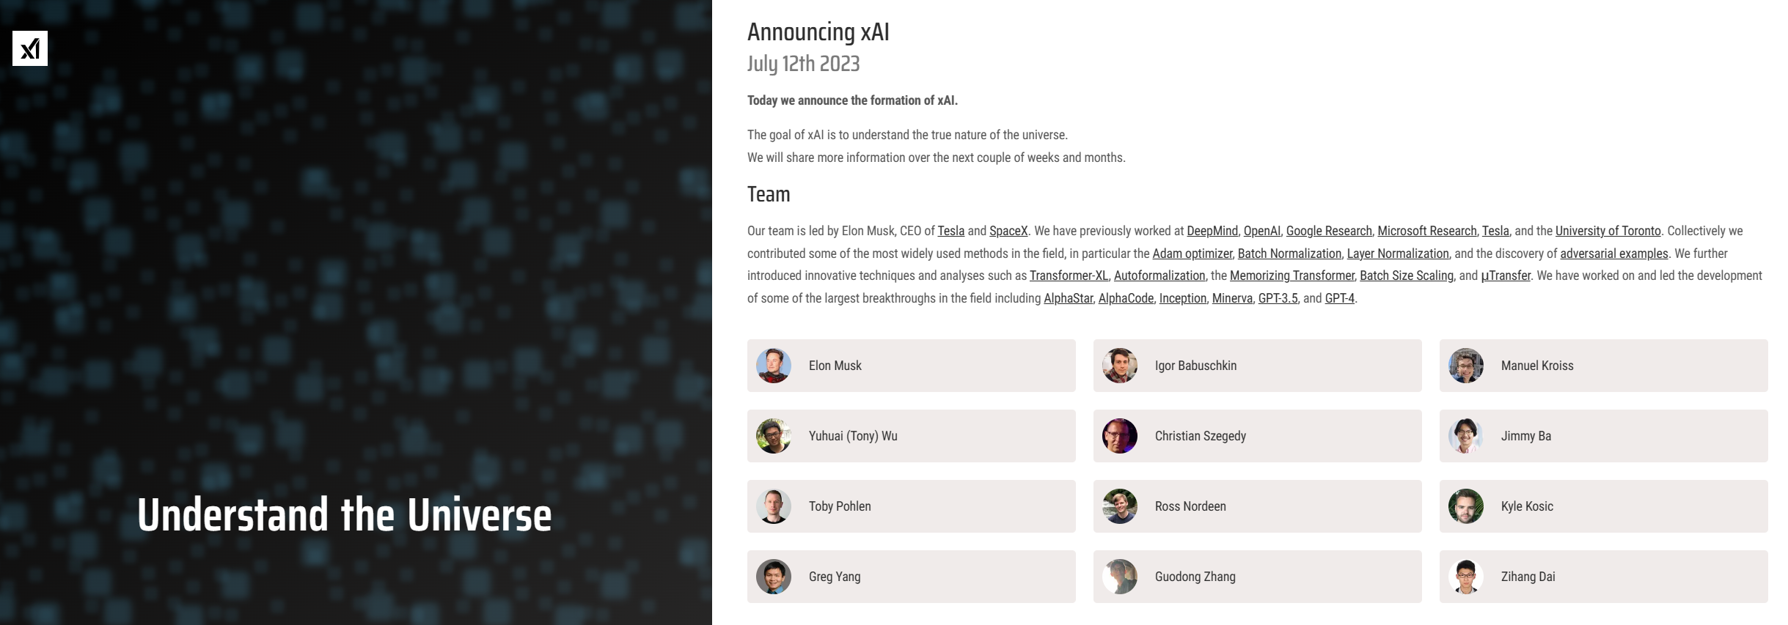Viewport: 1788px width, 625px height.
Task: Click Yuhuai (Tony) Wu's avatar
Action: [774, 436]
